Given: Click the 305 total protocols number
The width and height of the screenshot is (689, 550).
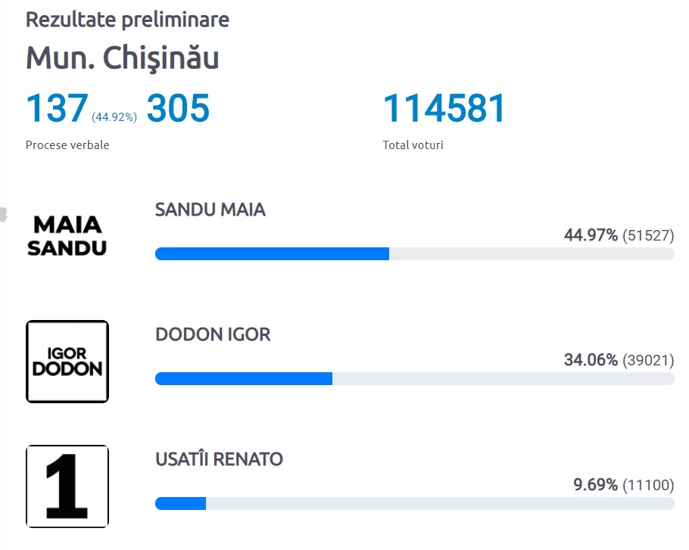Looking at the screenshot, I should click(178, 108).
